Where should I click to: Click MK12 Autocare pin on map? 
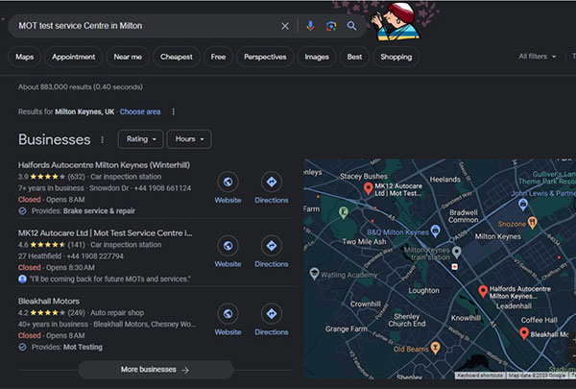[368, 189]
